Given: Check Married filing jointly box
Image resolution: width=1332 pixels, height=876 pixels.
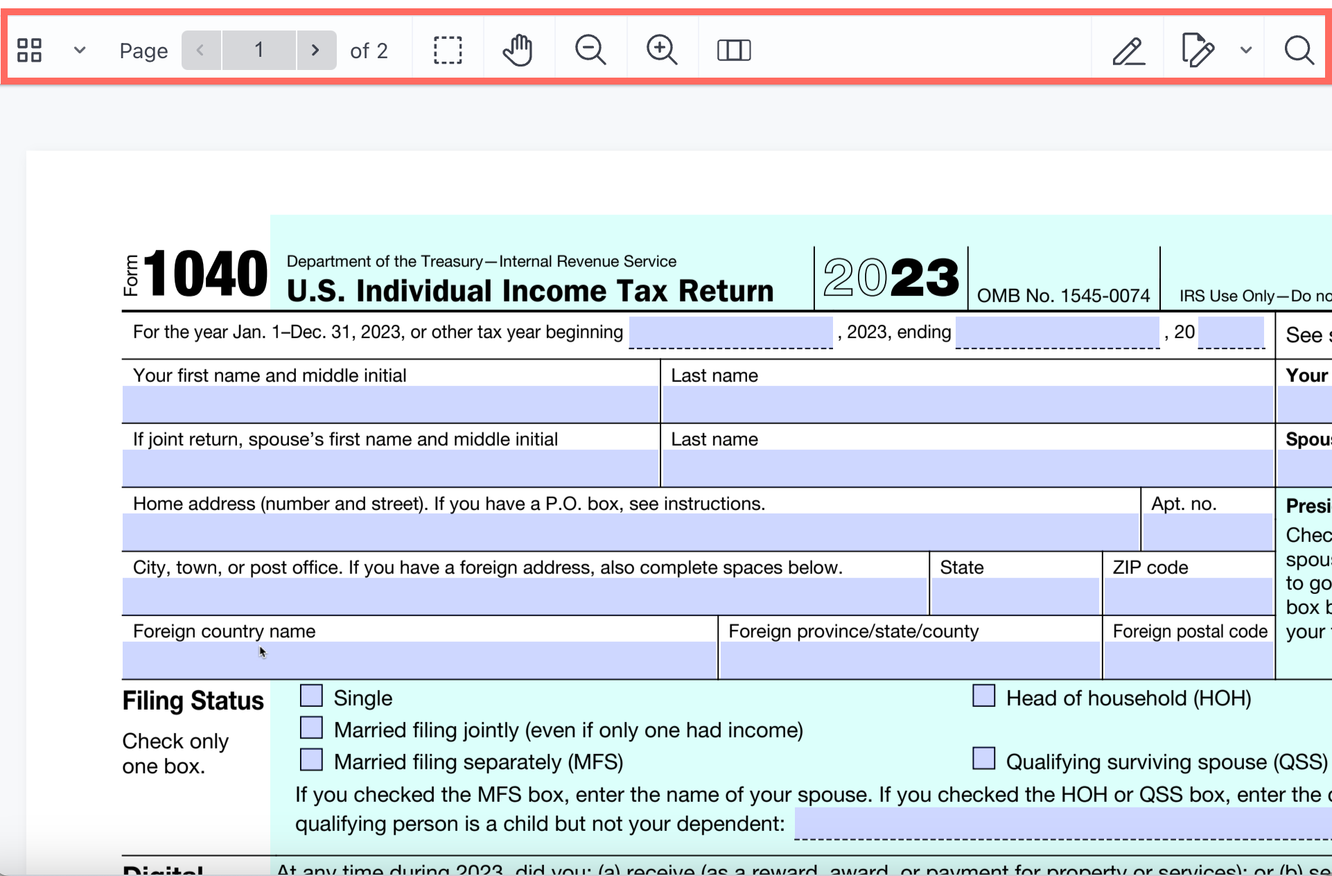Looking at the screenshot, I should point(311,728).
